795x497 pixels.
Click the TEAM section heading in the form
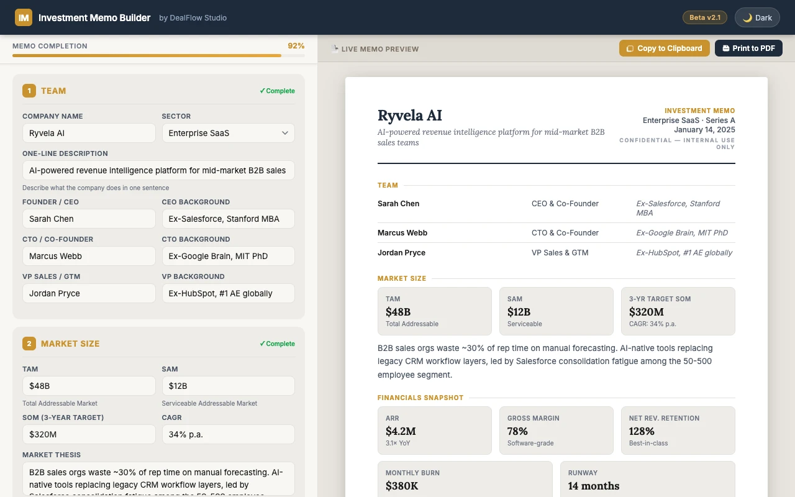coord(53,91)
